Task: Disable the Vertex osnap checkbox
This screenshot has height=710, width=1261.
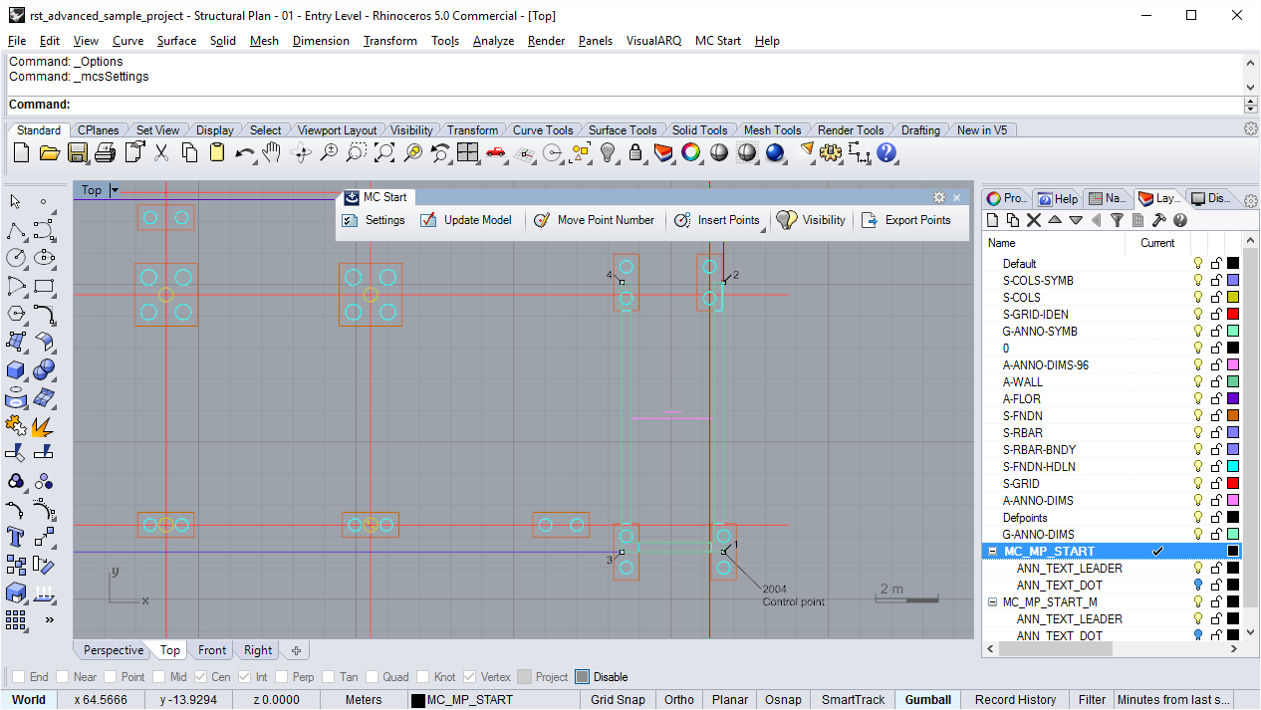Action: (469, 677)
